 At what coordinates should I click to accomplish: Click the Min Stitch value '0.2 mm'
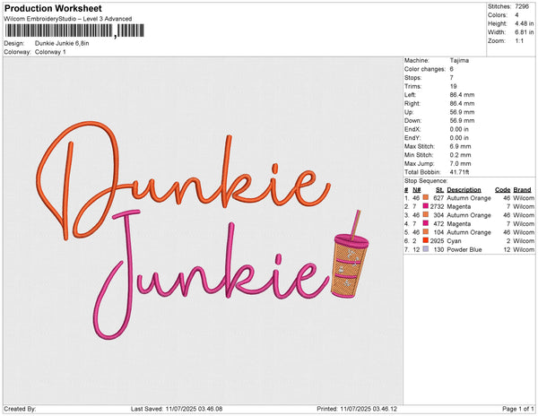coord(460,155)
